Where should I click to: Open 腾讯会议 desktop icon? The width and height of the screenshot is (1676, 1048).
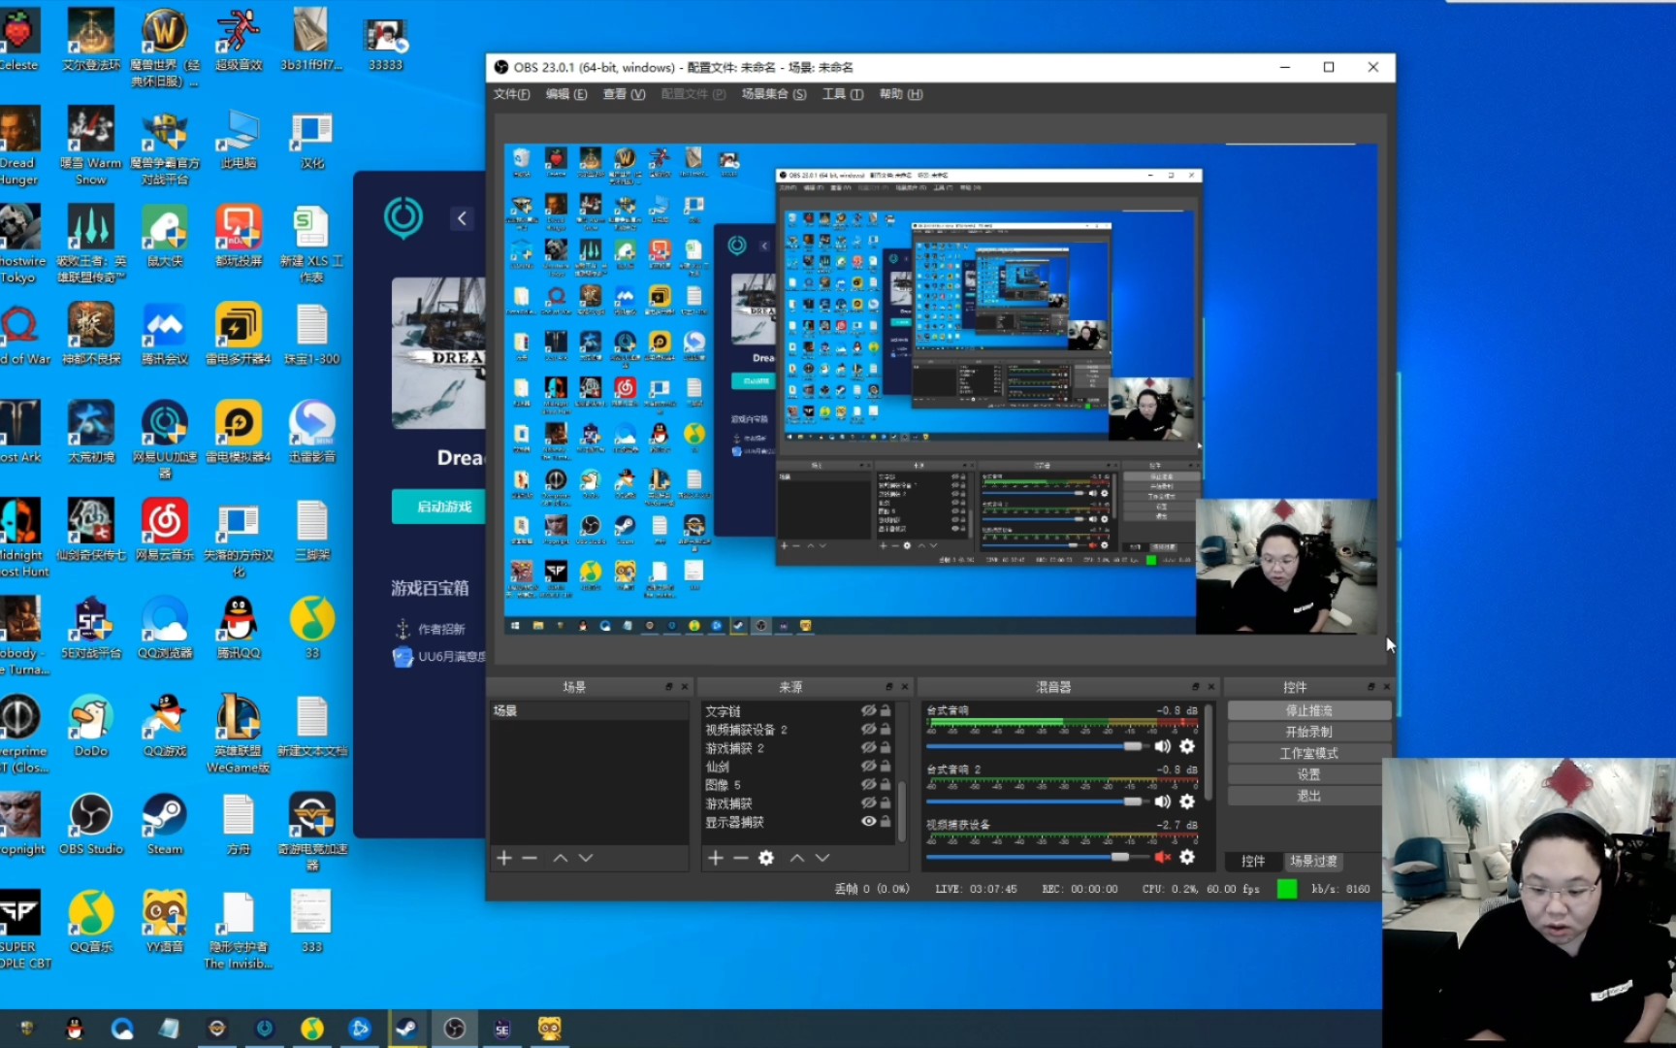pos(165,334)
